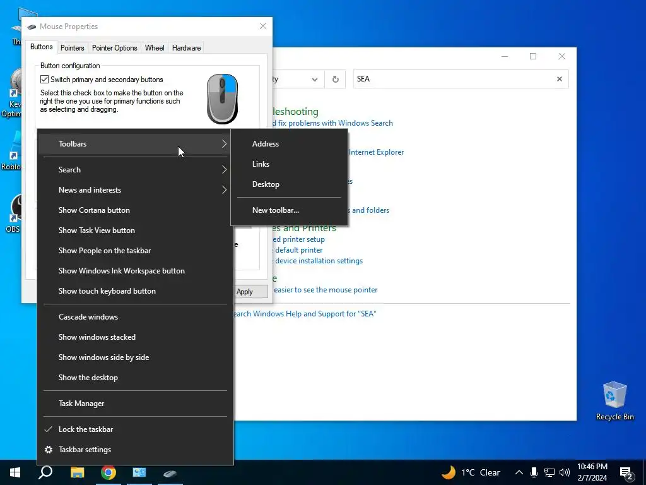Open device installation settings link

319,261
